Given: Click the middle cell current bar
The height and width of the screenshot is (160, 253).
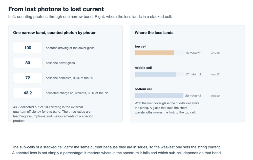Looking at the screenshot, I should click(x=155, y=74).
